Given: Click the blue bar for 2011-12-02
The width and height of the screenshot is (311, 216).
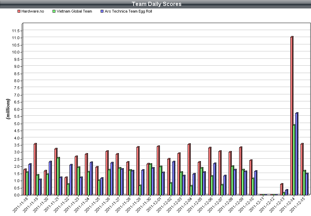Looking at the screenshot, I should click(x=174, y=178).
